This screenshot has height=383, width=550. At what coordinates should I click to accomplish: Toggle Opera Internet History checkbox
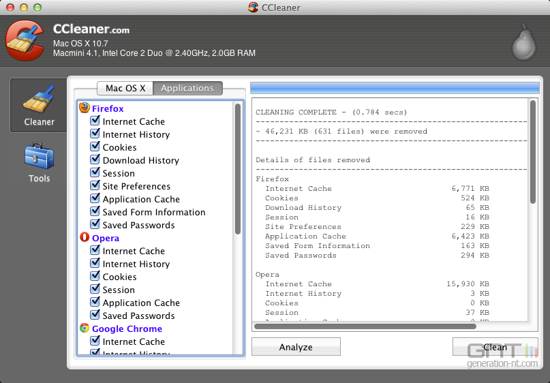click(95, 263)
